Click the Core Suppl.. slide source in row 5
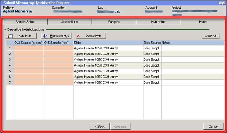 click(152, 71)
